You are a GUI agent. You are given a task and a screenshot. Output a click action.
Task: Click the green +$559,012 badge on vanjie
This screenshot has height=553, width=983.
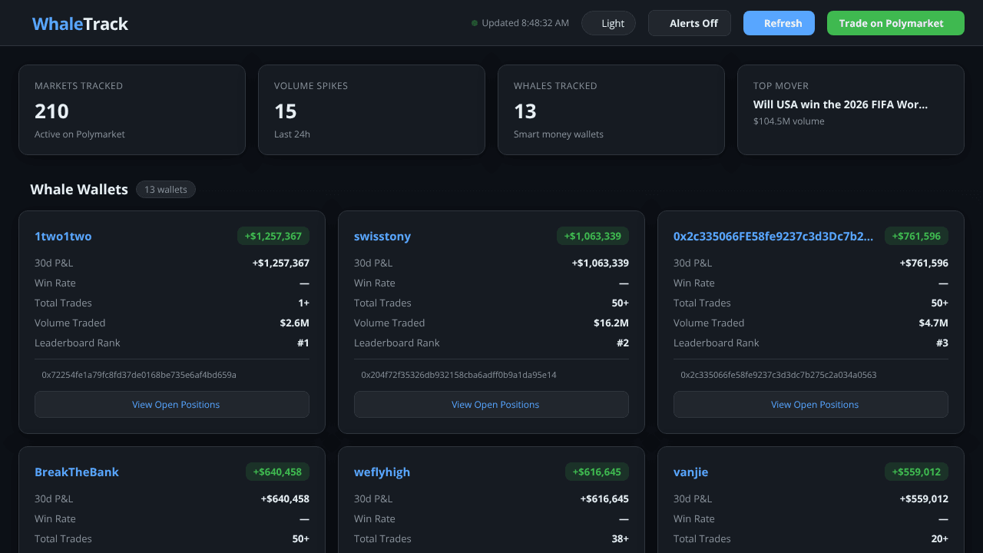point(916,472)
